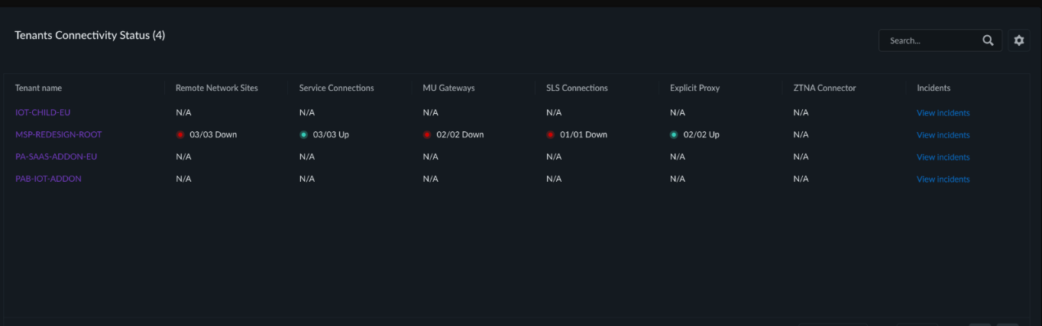
Task: View incidents for MSP-REDESIGN-ROOT
Action: (x=943, y=135)
